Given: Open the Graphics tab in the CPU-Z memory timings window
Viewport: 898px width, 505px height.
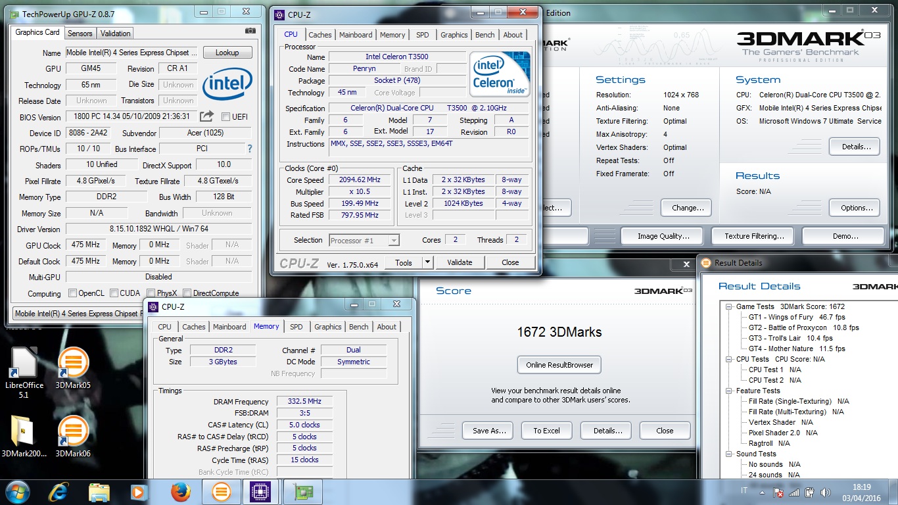Looking at the screenshot, I should (x=328, y=327).
